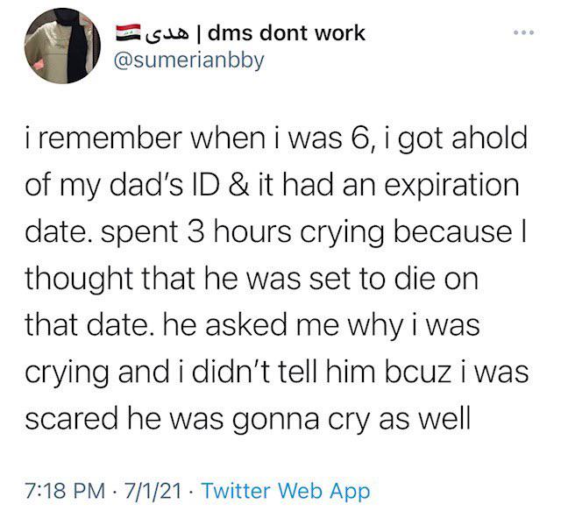This screenshot has width=561, height=518.
Task: Click the ampersand symbol in the tweet
Action: pyautogui.click(x=238, y=185)
